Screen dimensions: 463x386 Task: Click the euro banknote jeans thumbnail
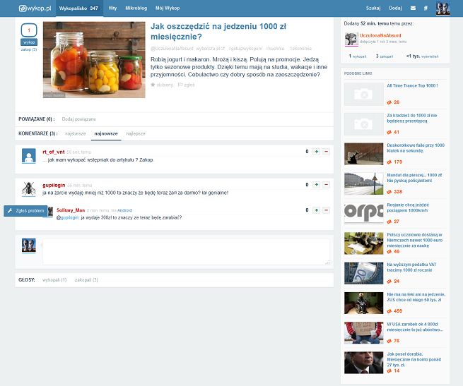(x=364, y=273)
